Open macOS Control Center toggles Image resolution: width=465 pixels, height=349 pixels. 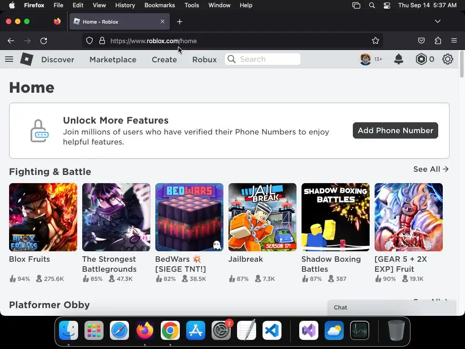pyautogui.click(x=387, y=5)
